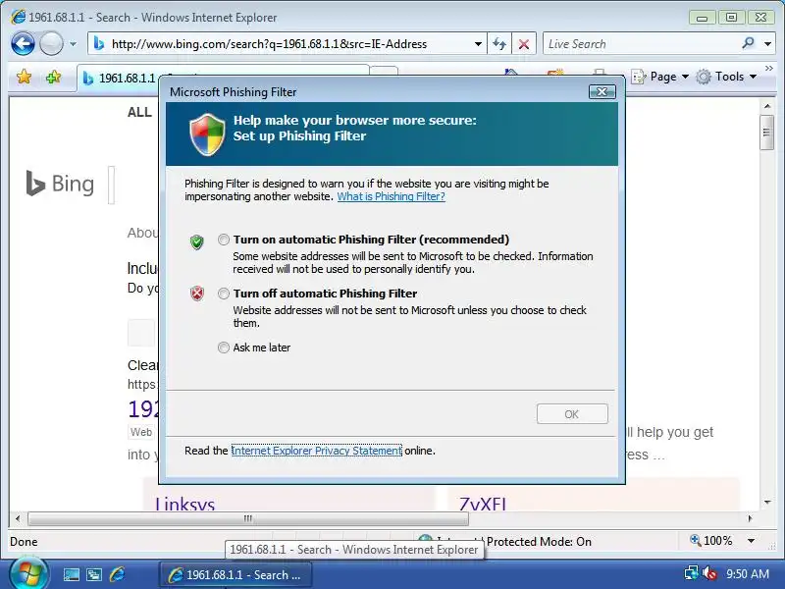The image size is (785, 589).
Task: Click the Protected Mode: On status text
Action: (x=539, y=542)
